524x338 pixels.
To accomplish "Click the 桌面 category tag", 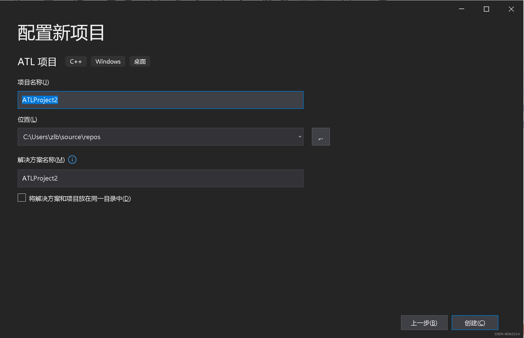I will [140, 61].
